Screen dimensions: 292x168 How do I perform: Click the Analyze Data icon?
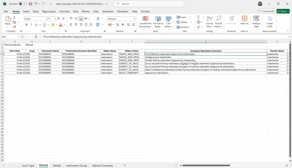tap(256, 22)
